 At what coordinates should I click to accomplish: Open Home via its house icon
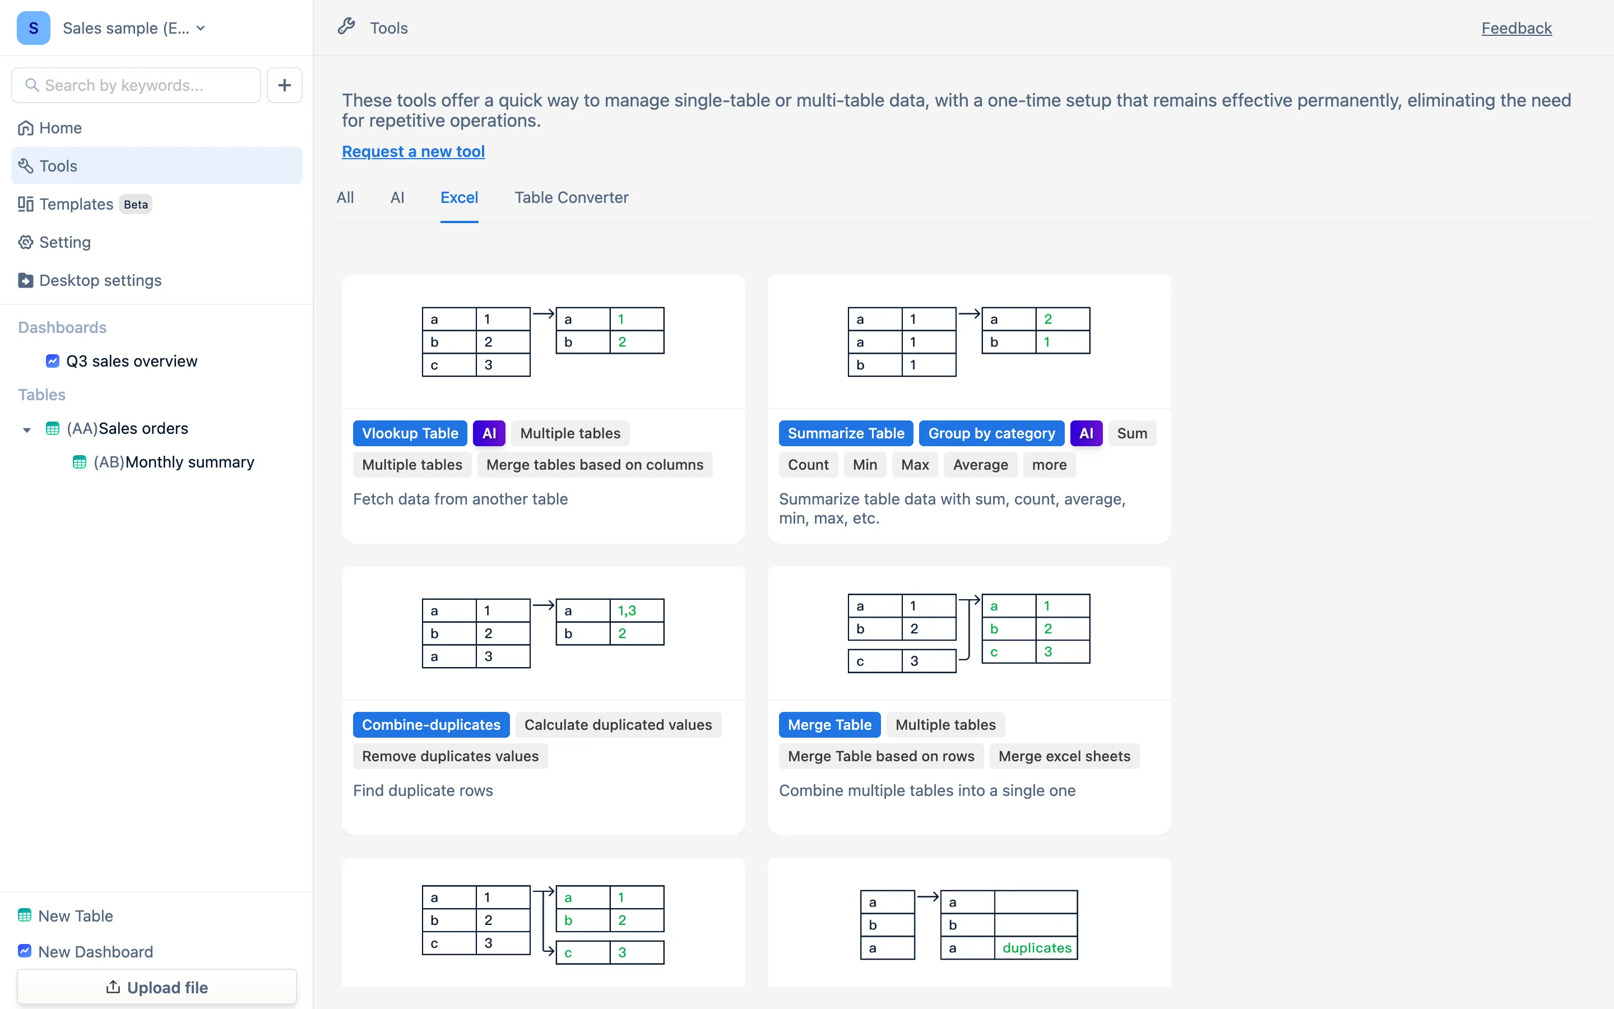click(x=25, y=128)
